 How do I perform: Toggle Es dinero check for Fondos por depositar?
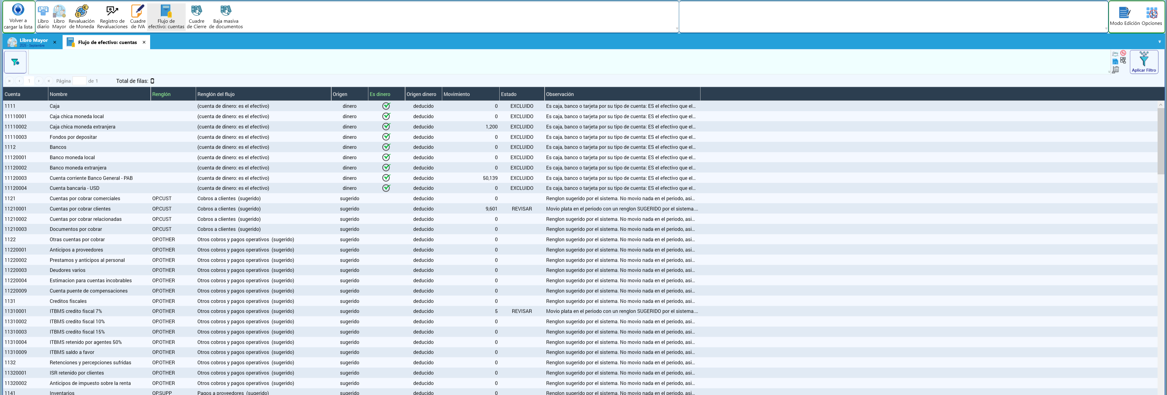[386, 137]
